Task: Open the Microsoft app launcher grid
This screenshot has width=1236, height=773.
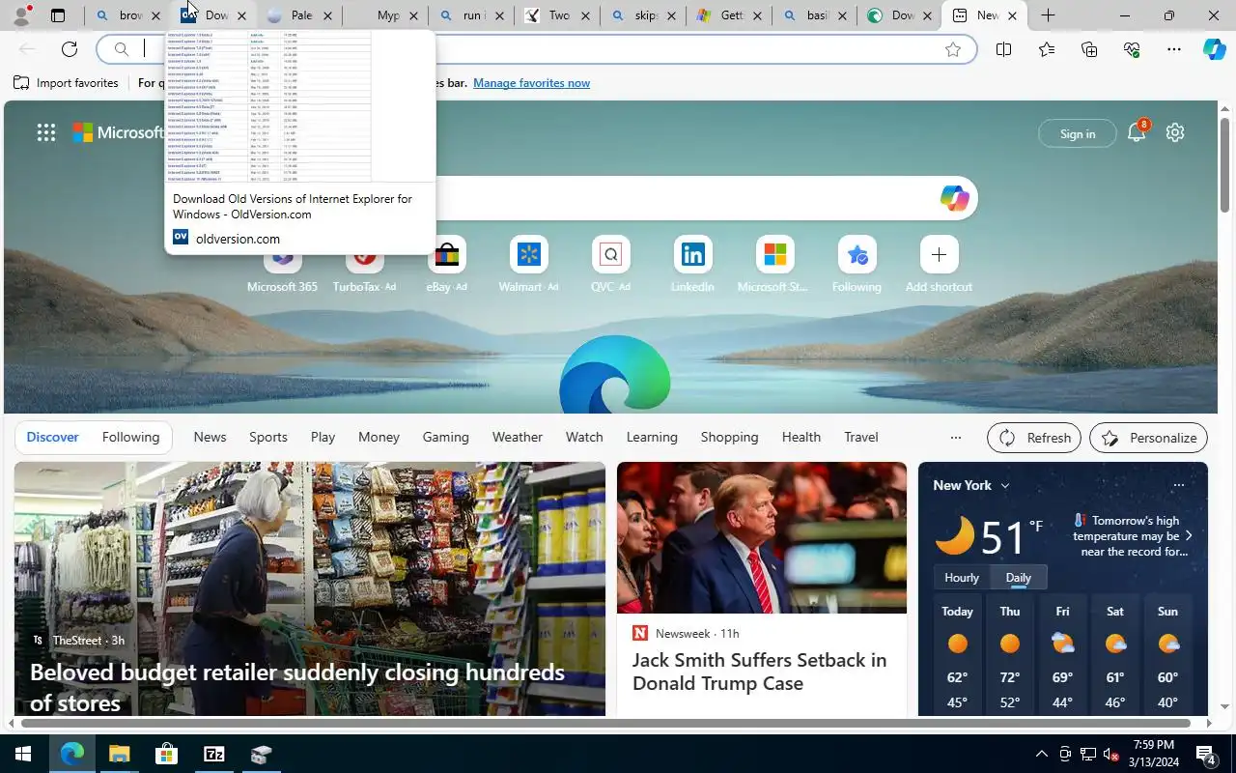Action: coord(45,132)
